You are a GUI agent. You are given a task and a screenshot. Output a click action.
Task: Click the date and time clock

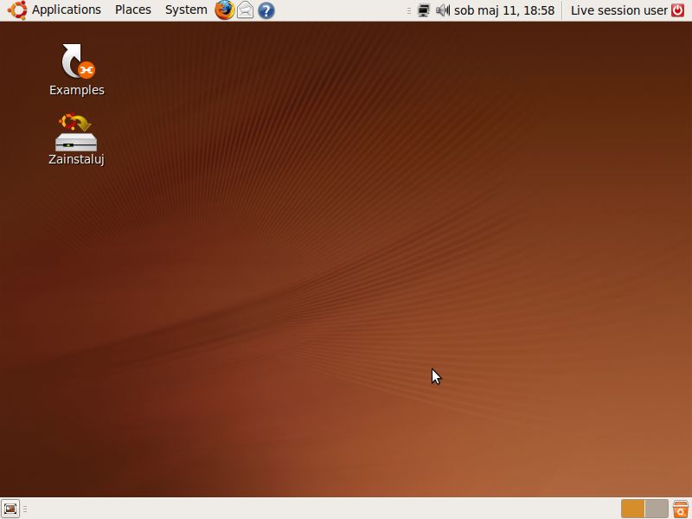point(504,10)
